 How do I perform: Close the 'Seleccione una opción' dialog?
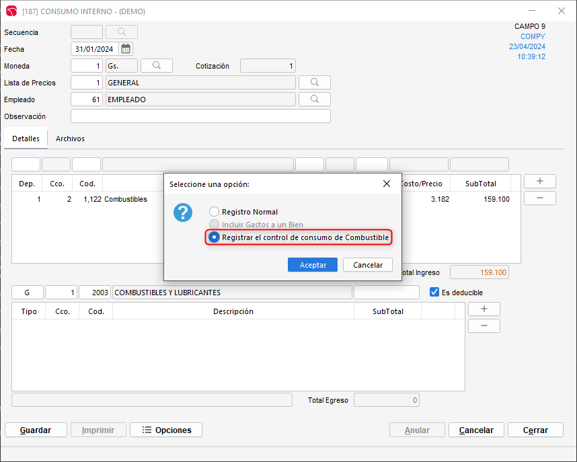pos(387,184)
